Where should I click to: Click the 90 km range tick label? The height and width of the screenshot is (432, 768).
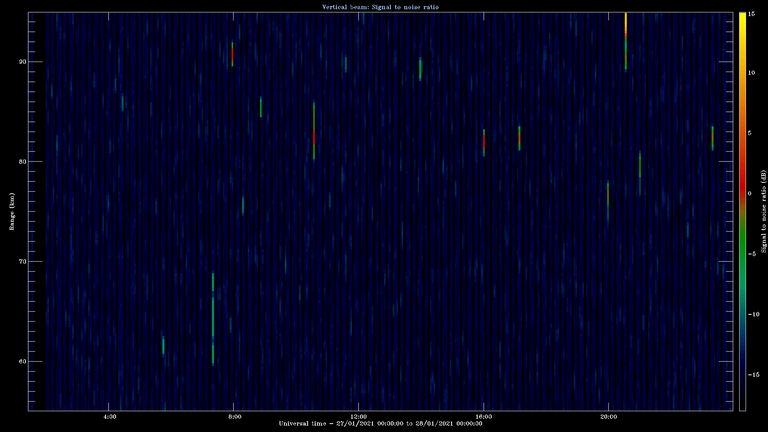pyautogui.click(x=23, y=62)
